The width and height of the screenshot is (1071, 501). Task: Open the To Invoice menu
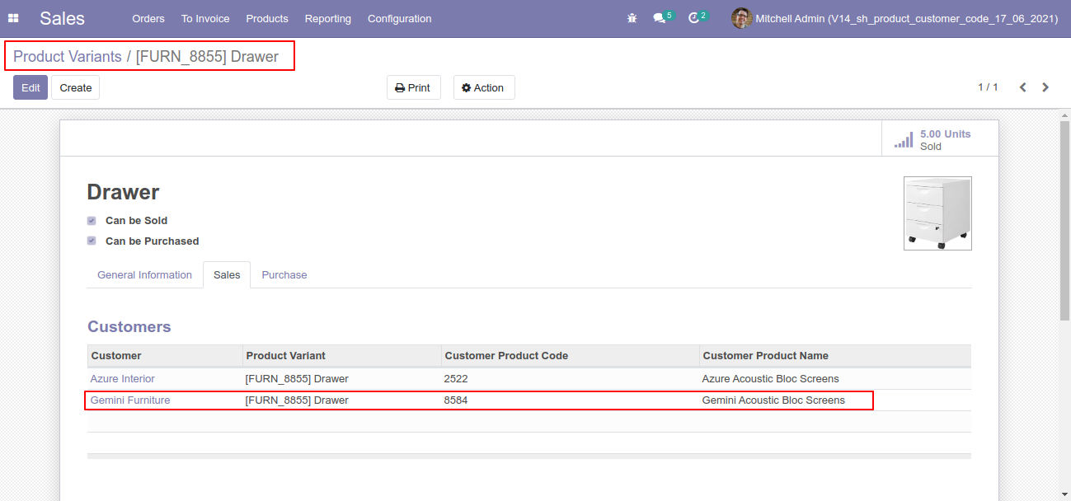pos(205,18)
